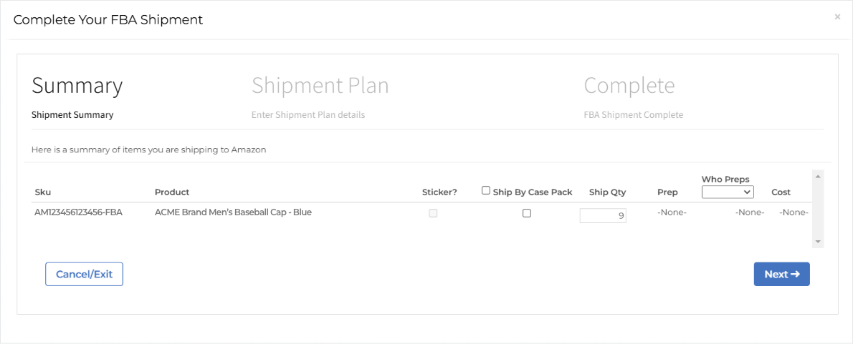
Task: Select the Ship Qty column header
Action: [607, 192]
